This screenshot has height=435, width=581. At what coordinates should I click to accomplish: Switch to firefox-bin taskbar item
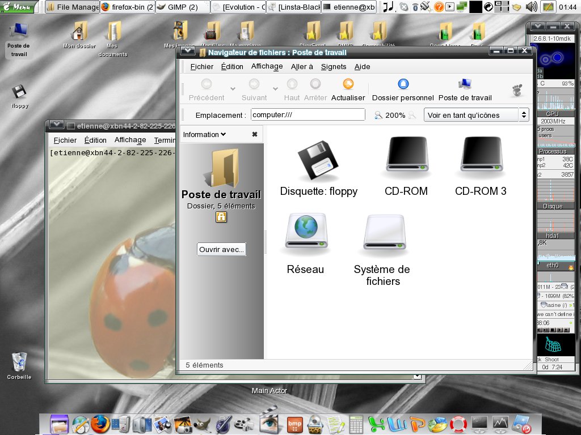tap(128, 7)
